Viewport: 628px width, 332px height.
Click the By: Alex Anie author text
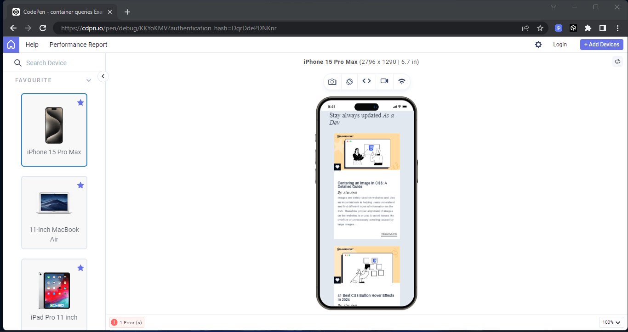click(347, 193)
